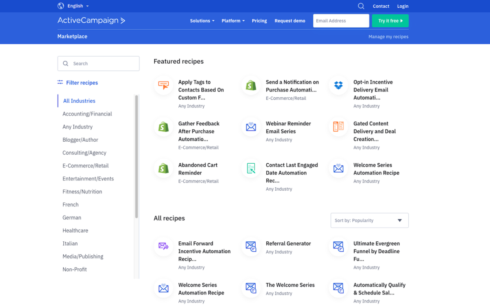This screenshot has height=305, width=490.
Task: Click the Apply Tags to Contacts recipe icon
Action: 163,86
